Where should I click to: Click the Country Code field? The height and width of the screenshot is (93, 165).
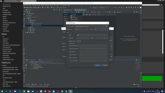pos(93,61)
